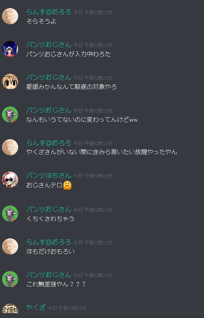The width and height of the screenshot is (204, 318).
Task: Click the red-shirt avatar beside the 入力中わろた message
Action: click(x=10, y=49)
